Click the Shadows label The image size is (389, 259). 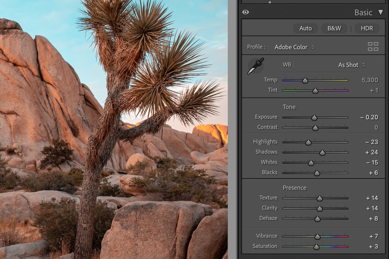point(266,152)
